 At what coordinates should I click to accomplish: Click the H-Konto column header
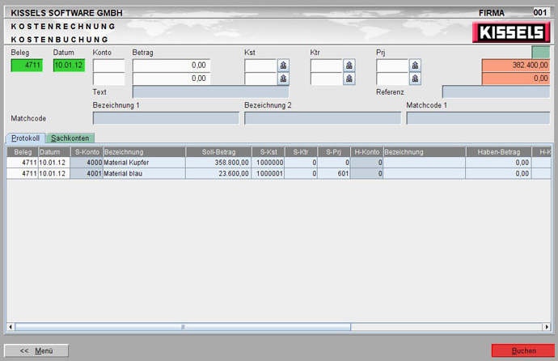point(367,152)
